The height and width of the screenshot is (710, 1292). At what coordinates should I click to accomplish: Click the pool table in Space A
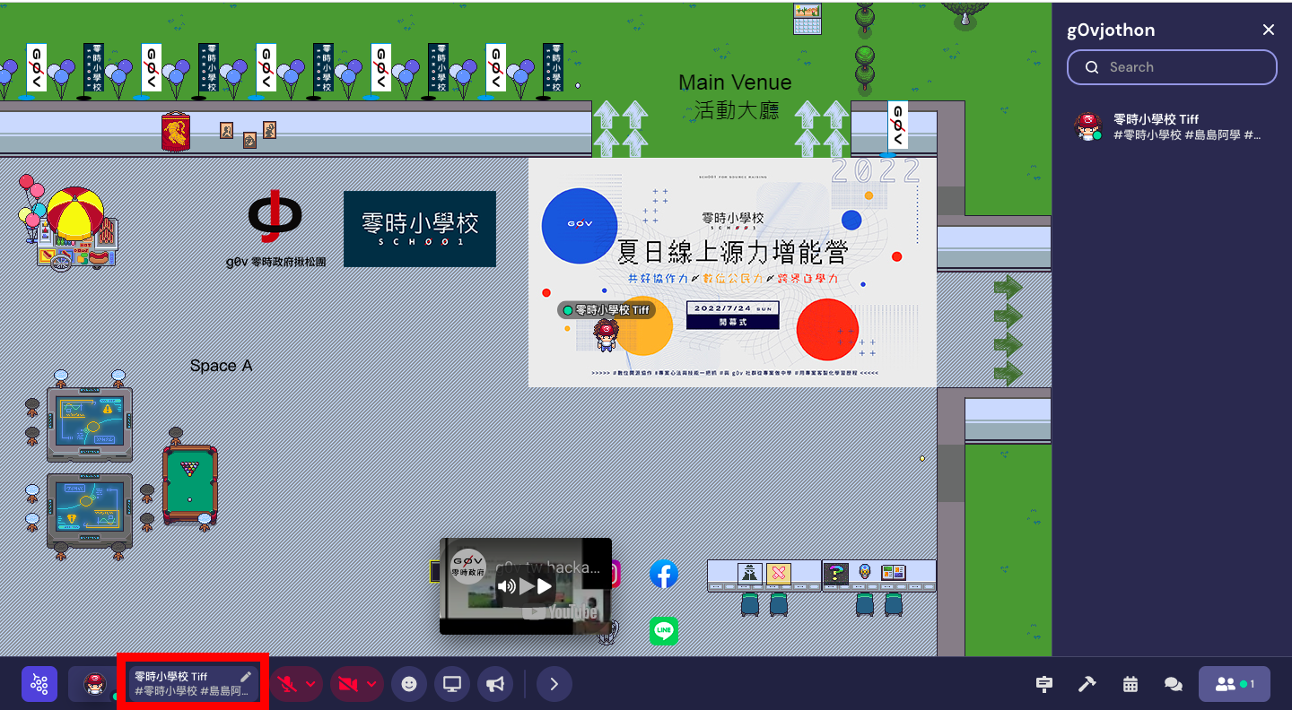pos(190,483)
